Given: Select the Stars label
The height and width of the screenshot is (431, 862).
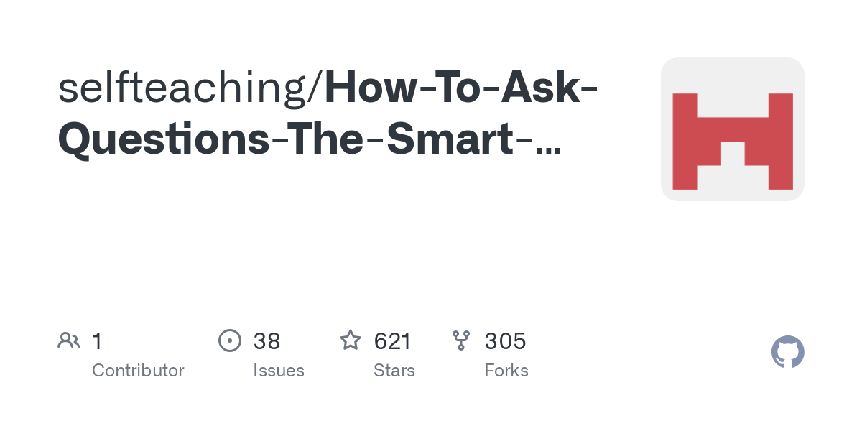Looking at the screenshot, I should 394,371.
